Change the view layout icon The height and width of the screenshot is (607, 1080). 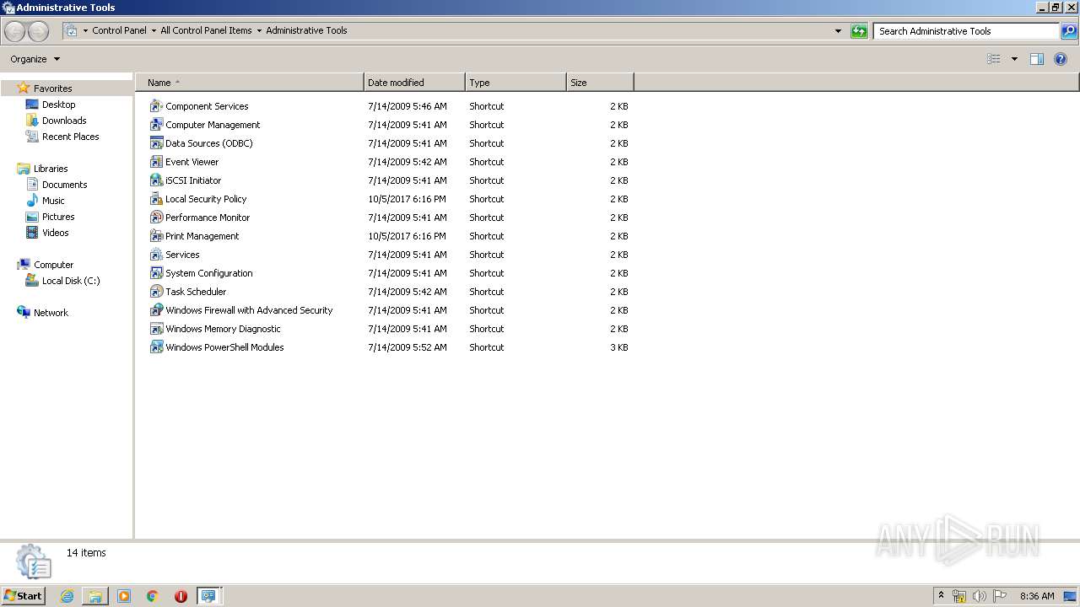click(x=994, y=59)
